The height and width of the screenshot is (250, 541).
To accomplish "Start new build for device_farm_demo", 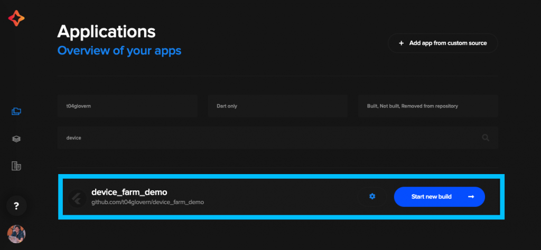I will [x=440, y=197].
